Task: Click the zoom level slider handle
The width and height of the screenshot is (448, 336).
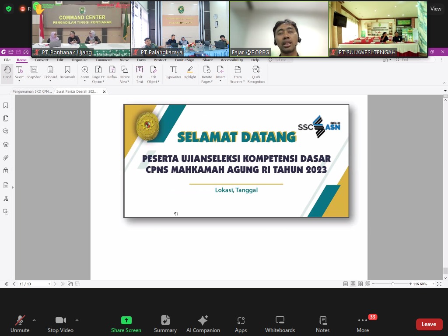Action: coord(393,283)
